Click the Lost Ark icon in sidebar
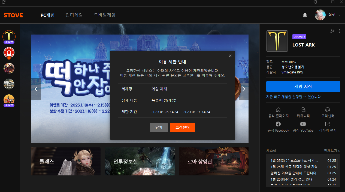 pyautogui.click(x=9, y=36)
